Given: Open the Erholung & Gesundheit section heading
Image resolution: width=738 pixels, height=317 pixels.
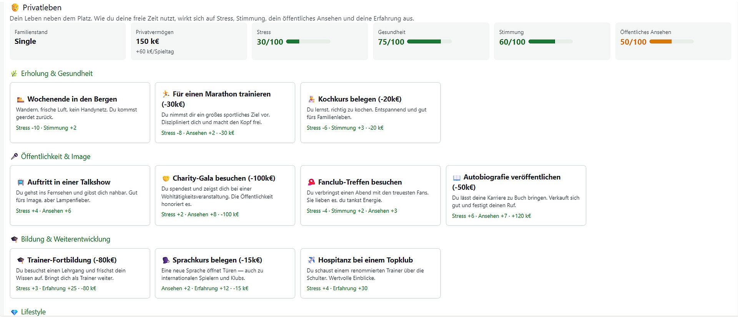Looking at the screenshot, I should pos(57,73).
